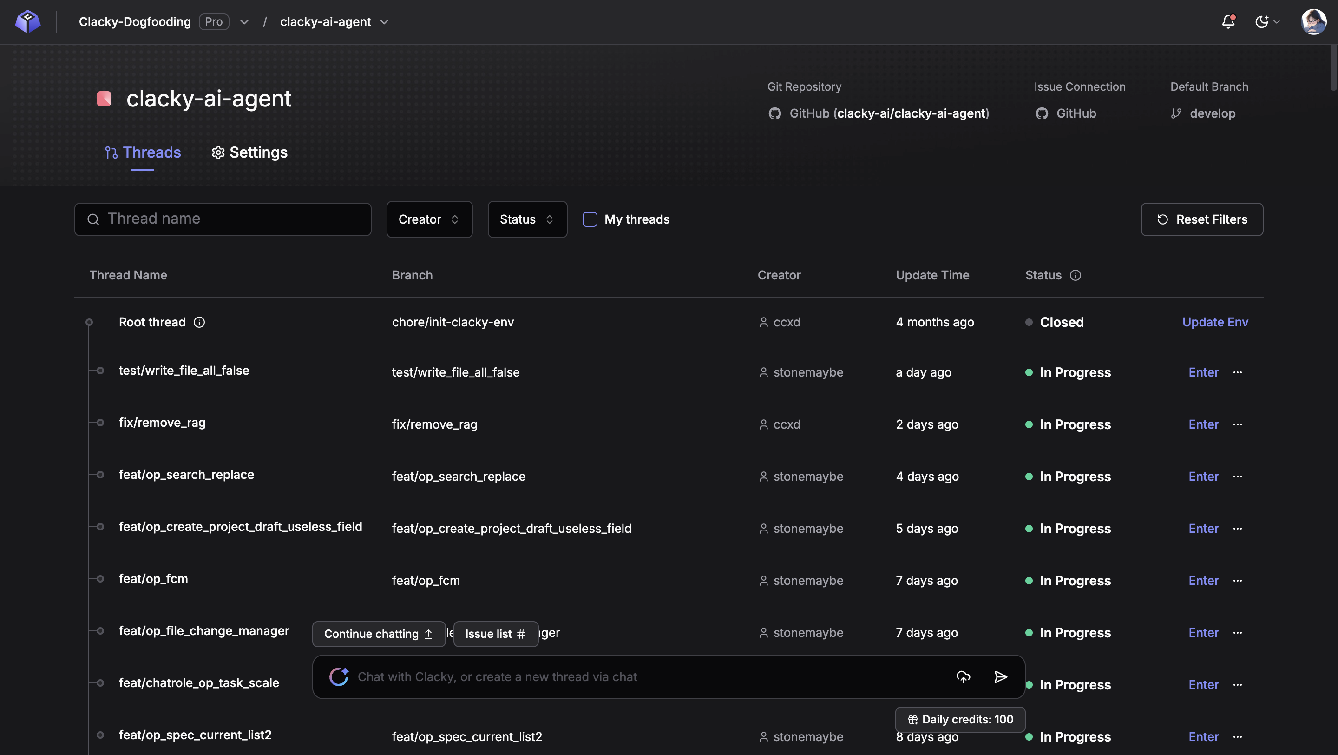Open more options for test/write_file_all_false

coord(1237,372)
